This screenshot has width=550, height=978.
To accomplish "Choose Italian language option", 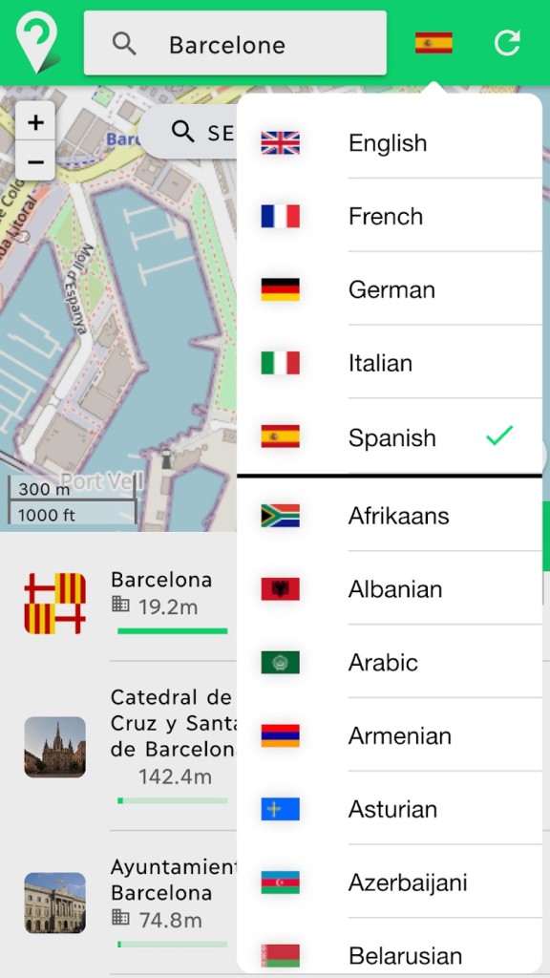I will tap(390, 362).
